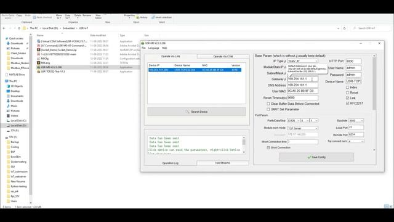Image resolution: width=394 pixels, height=222 pixels.
Task: Select the AT Command PDF file icon
Action: coord(38,46)
